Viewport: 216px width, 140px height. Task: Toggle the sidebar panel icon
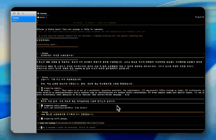[x=14, y=13]
